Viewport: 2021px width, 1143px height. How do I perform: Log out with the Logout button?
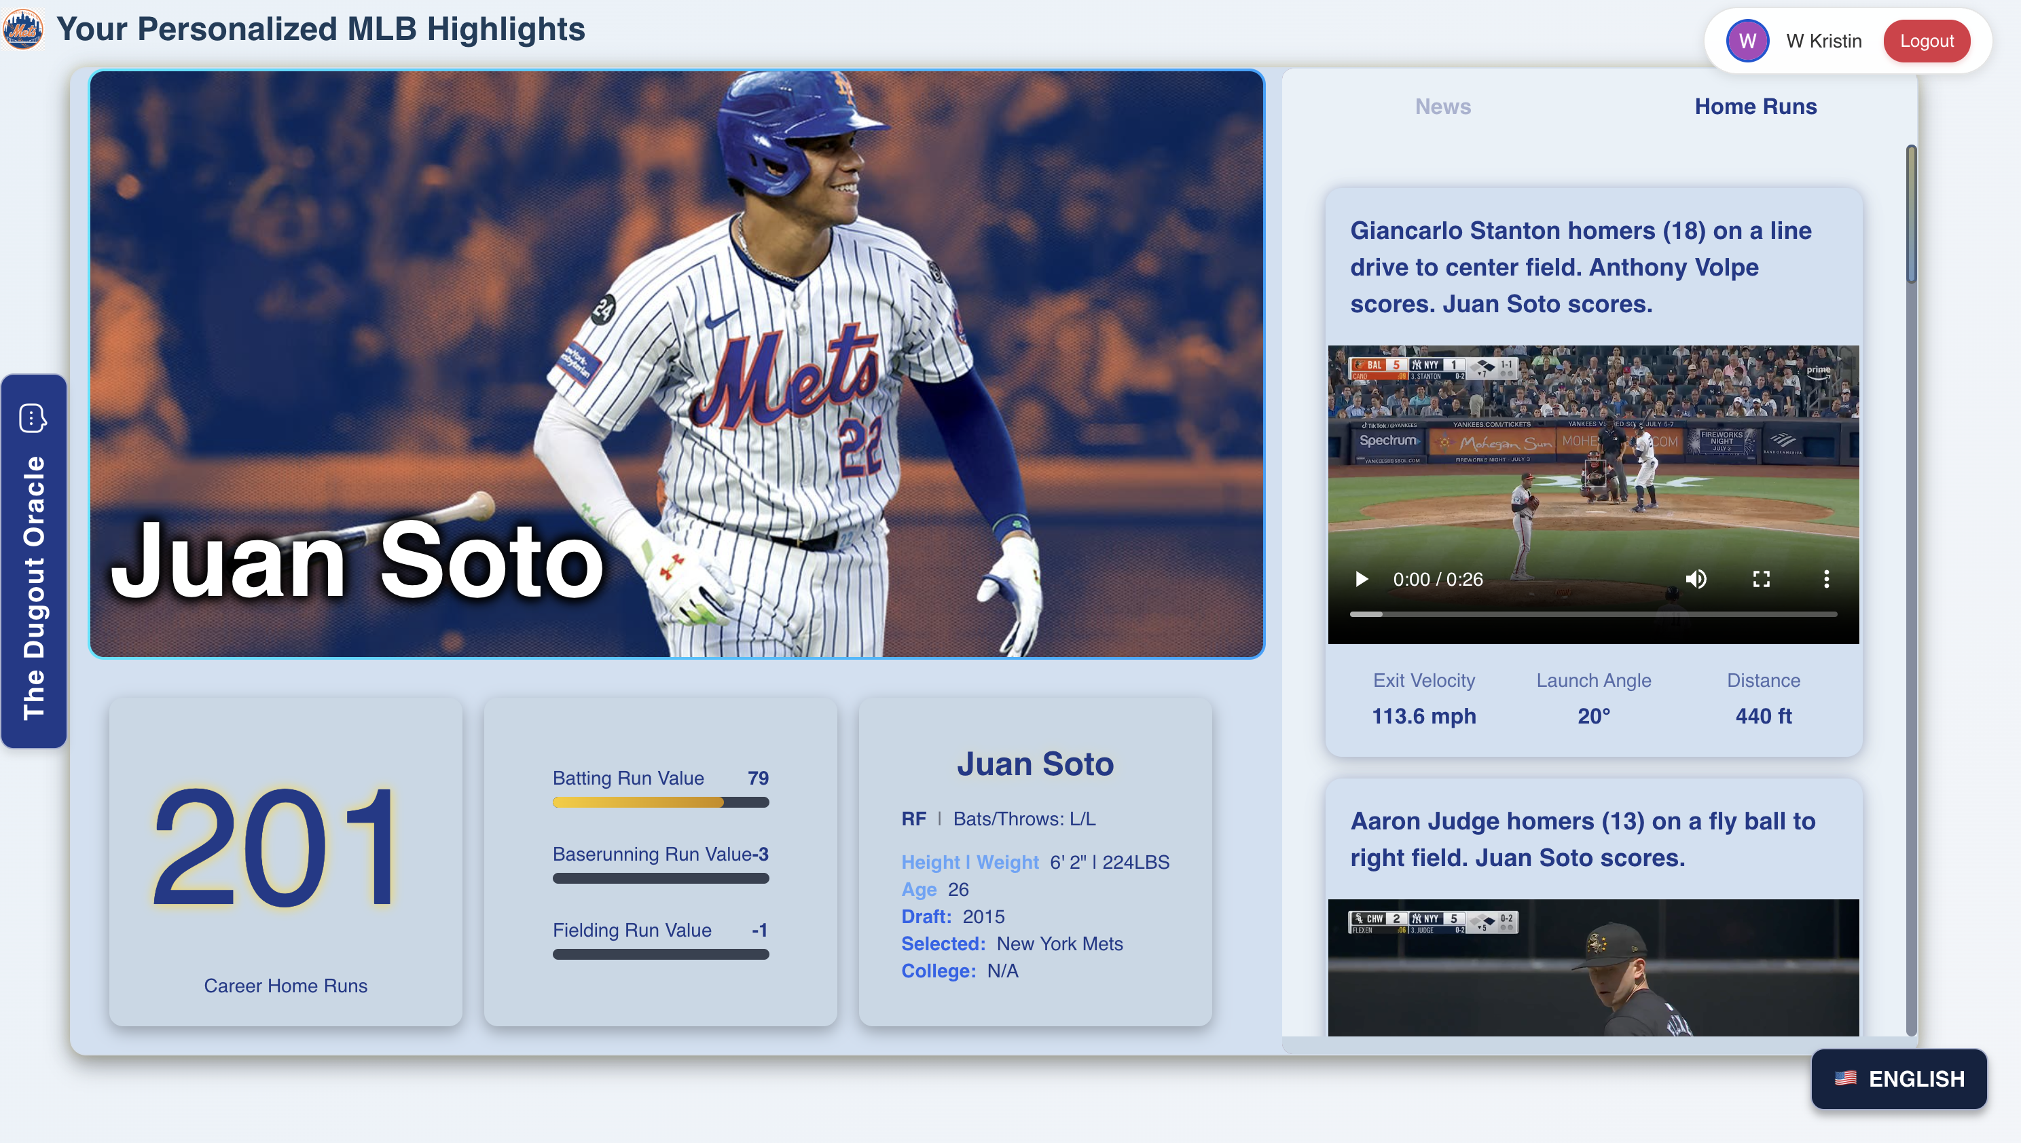[1926, 41]
